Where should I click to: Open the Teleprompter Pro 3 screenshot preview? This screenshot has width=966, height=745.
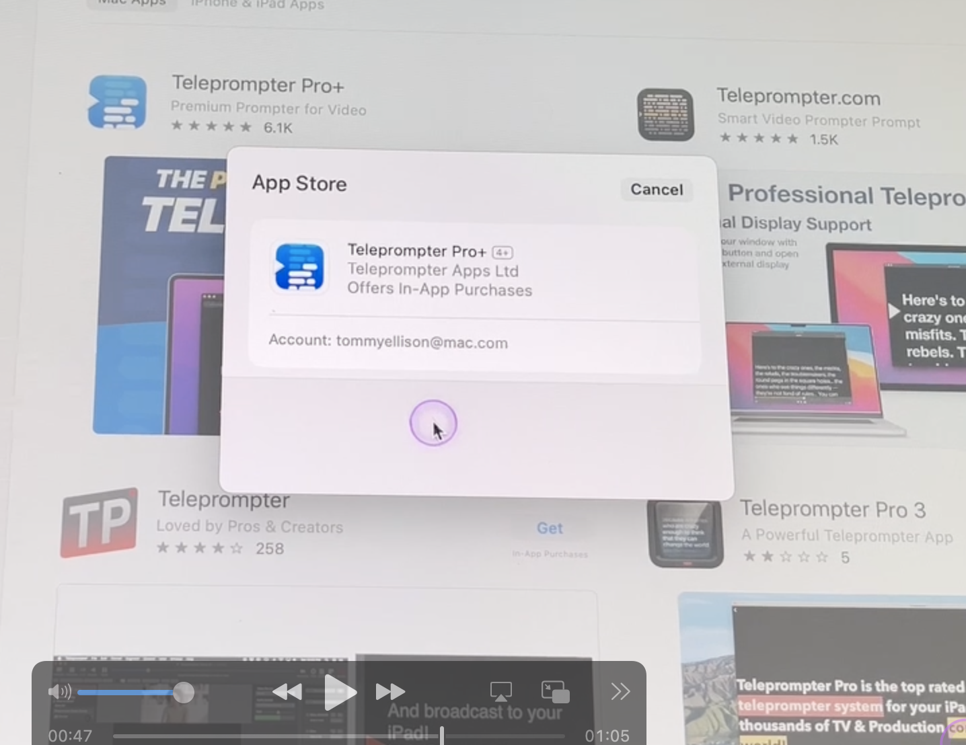tap(822, 668)
